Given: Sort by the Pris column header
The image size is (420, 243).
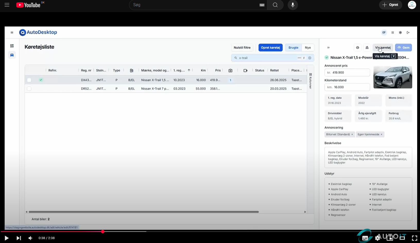Looking at the screenshot, I should click(x=218, y=70).
